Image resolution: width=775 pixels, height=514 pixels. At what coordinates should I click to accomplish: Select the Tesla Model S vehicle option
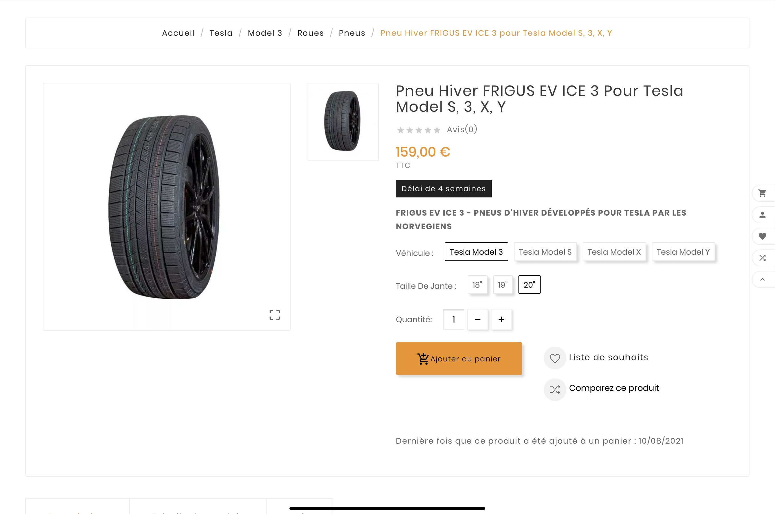click(x=545, y=252)
